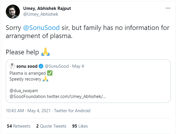View the 95 Likes list
176x134 pixels.
80,126
